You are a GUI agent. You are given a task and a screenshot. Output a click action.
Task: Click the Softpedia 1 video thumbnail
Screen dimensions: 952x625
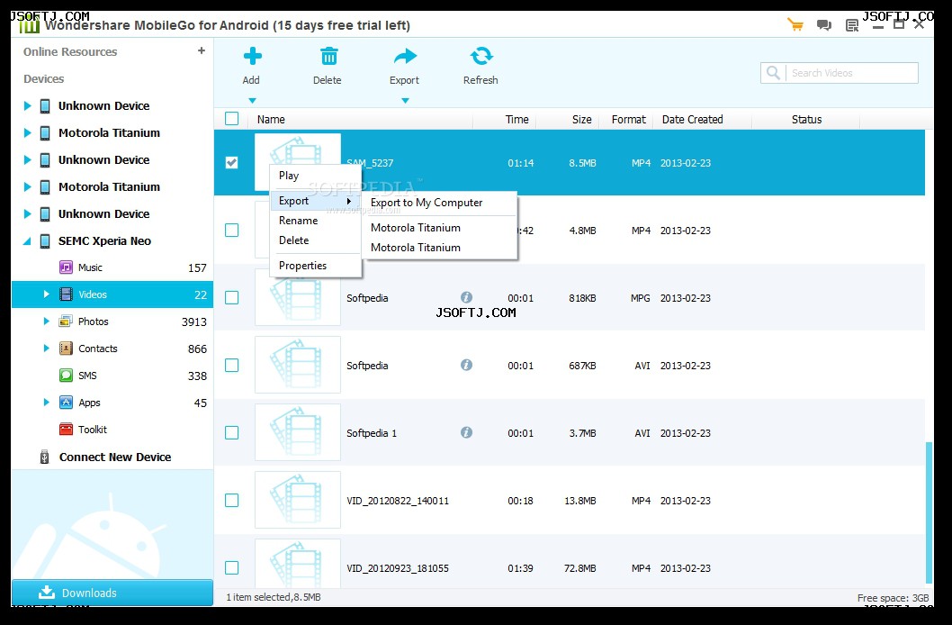coord(298,432)
